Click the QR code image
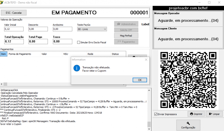 188,80
